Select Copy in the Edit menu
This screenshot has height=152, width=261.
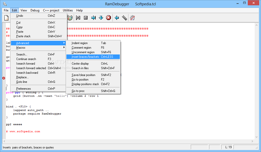tap(38, 27)
